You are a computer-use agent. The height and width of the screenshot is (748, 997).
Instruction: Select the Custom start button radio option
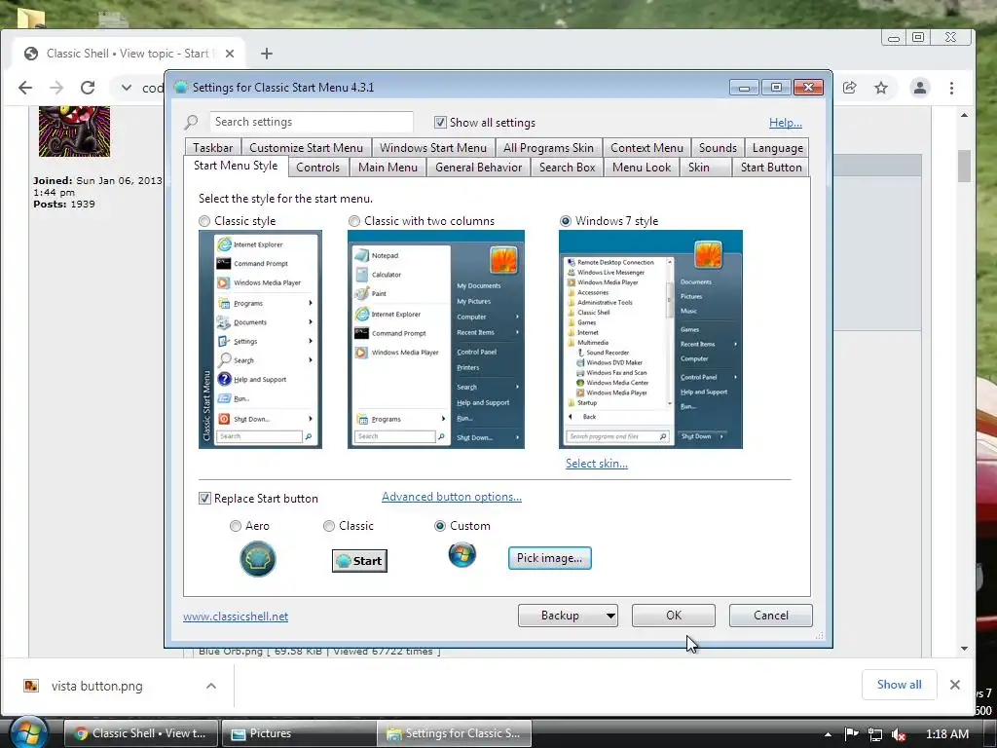pyautogui.click(x=439, y=525)
